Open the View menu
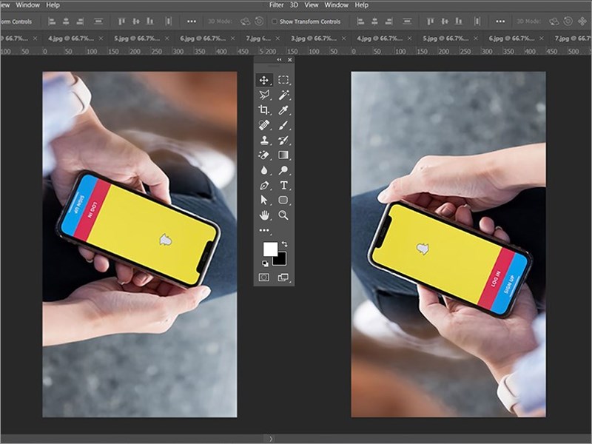592x444 pixels. pos(311,5)
